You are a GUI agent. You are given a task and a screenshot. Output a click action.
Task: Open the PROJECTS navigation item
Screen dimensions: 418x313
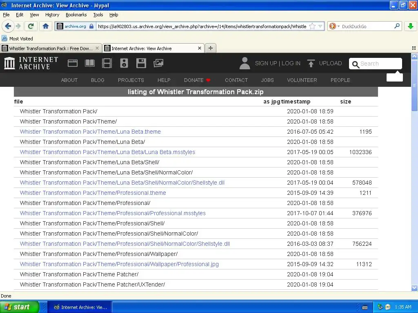tap(131, 80)
